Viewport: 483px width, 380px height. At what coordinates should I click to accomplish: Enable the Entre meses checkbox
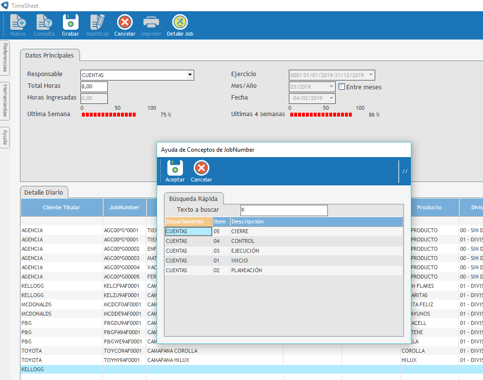[x=342, y=87]
